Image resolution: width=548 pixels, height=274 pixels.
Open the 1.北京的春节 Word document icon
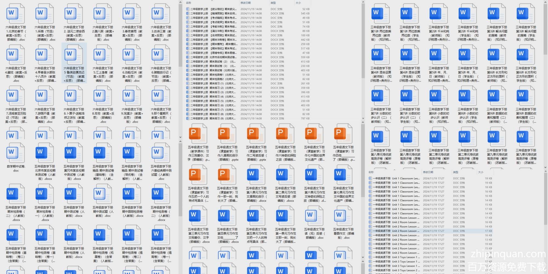coord(15,14)
